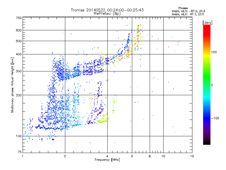This screenshot has width=226, height=170.
Task: Click the 'mean, sd,X: 87.1, 23.5' line
Action: click(x=188, y=14)
